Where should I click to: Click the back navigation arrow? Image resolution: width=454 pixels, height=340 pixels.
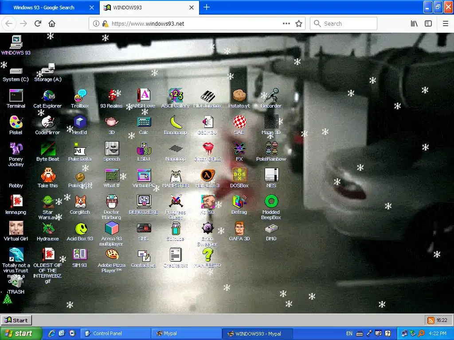(x=9, y=23)
